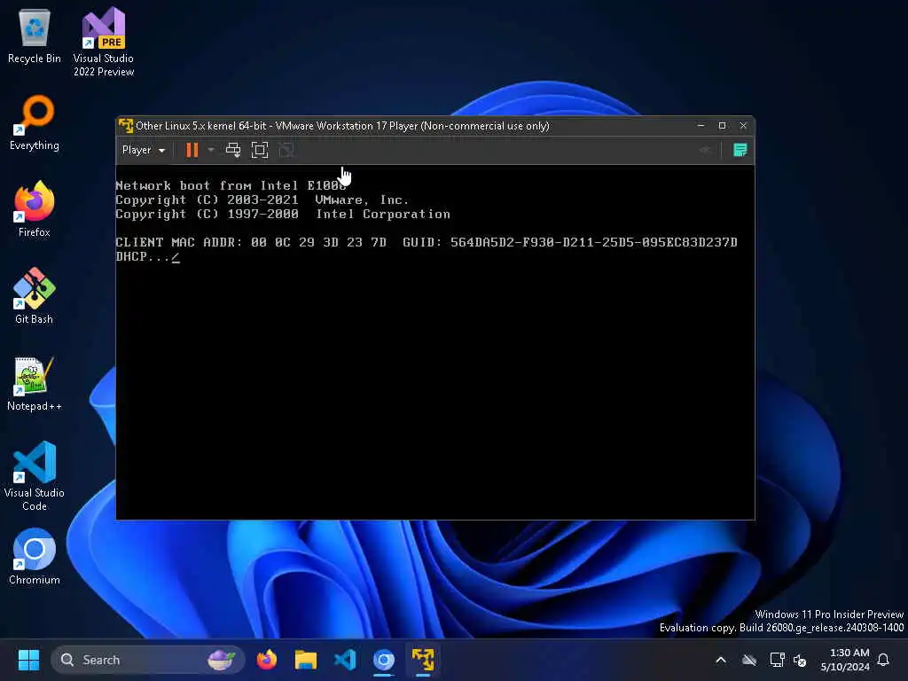The image size is (908, 681).
Task: Click the 'Copyright (C) 2003-2021 VMware, Inc.' line
Action: [x=262, y=200]
